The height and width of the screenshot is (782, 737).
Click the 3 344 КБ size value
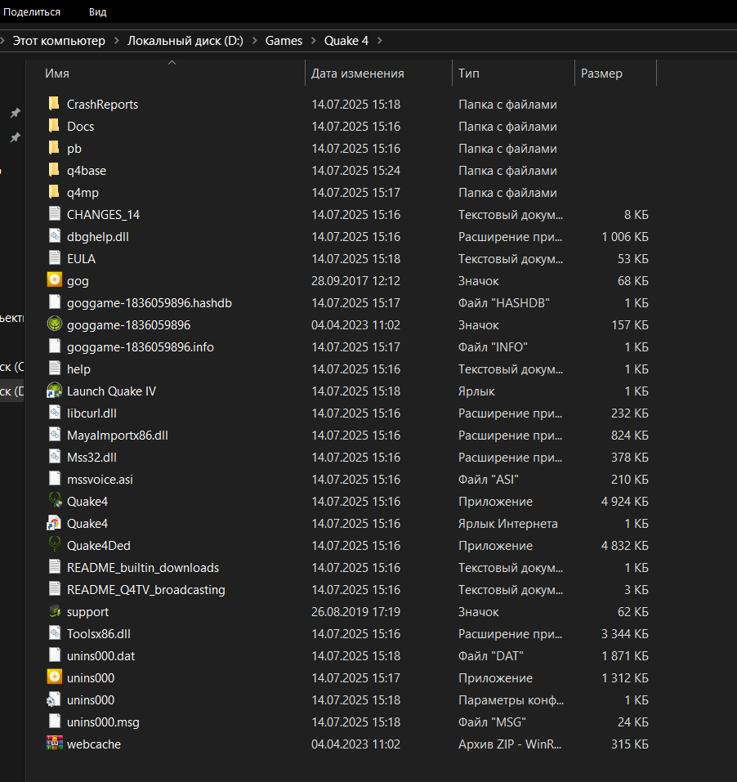point(625,633)
